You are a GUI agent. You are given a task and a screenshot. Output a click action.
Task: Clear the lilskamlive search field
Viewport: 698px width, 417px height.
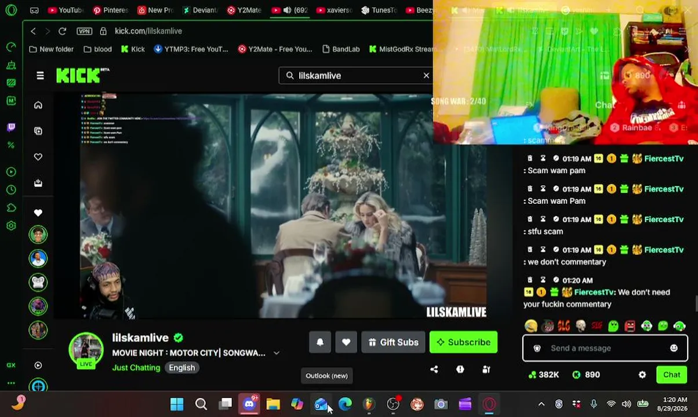426,75
